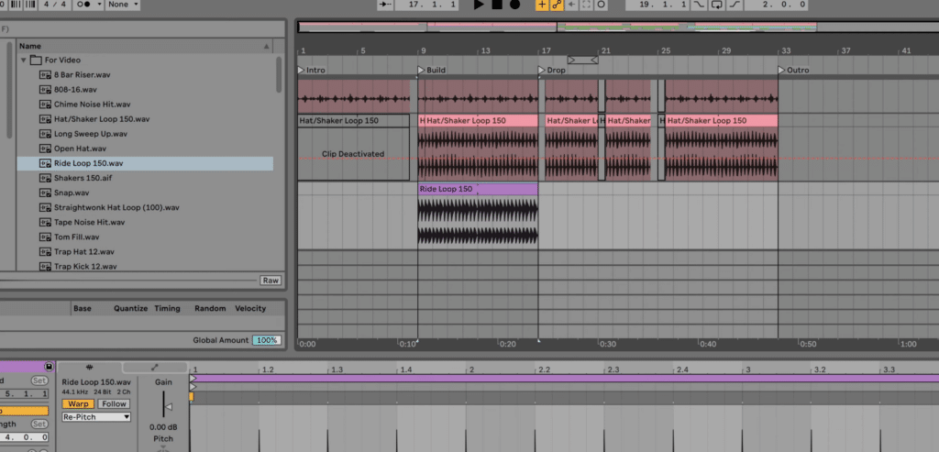Select the deactivated Hat/Shaker Loop 150 clip

click(x=353, y=121)
